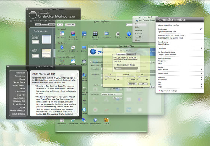Open the USBCat preference icon
This screenshot has height=146, width=210.
point(106,120)
